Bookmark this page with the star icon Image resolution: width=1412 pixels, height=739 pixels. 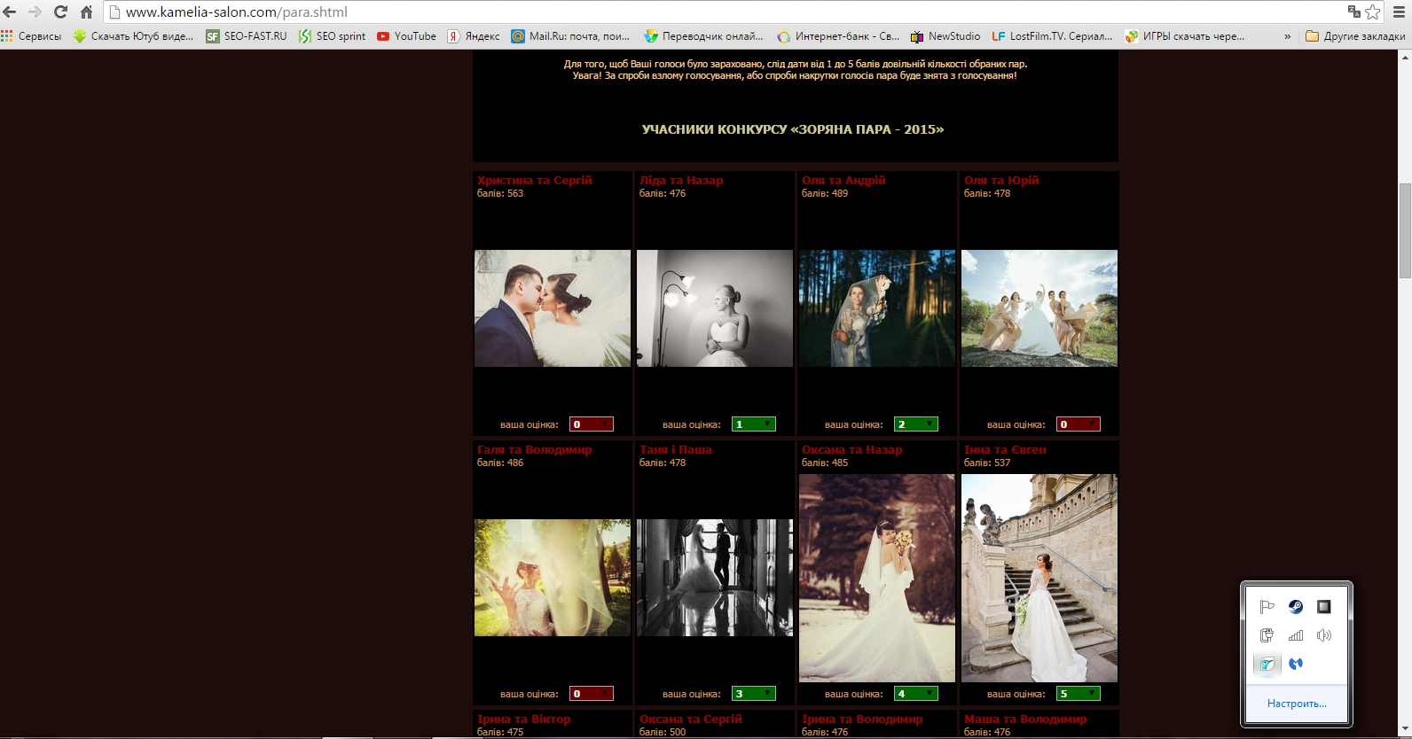coord(1373,12)
